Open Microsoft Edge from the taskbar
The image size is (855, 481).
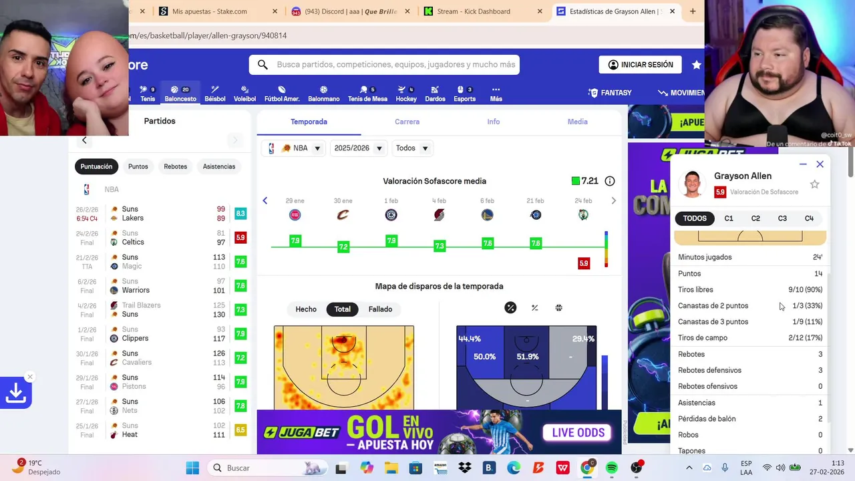pyautogui.click(x=513, y=468)
